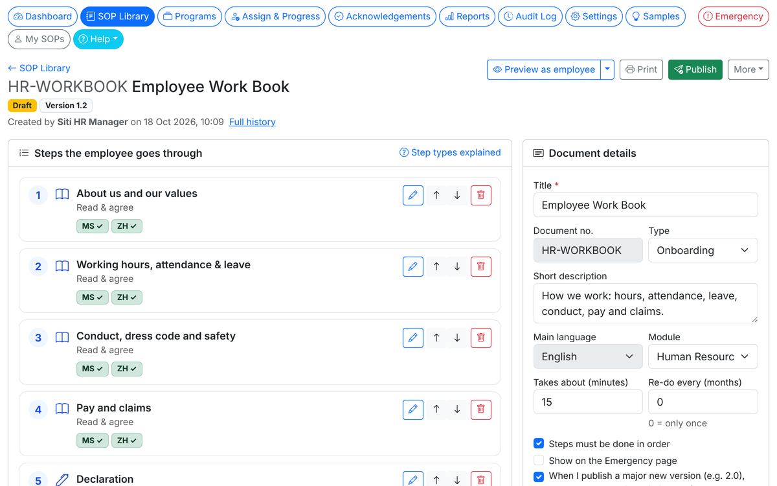
Task: Edit step 4 Pay and claims
Action: 413,410
